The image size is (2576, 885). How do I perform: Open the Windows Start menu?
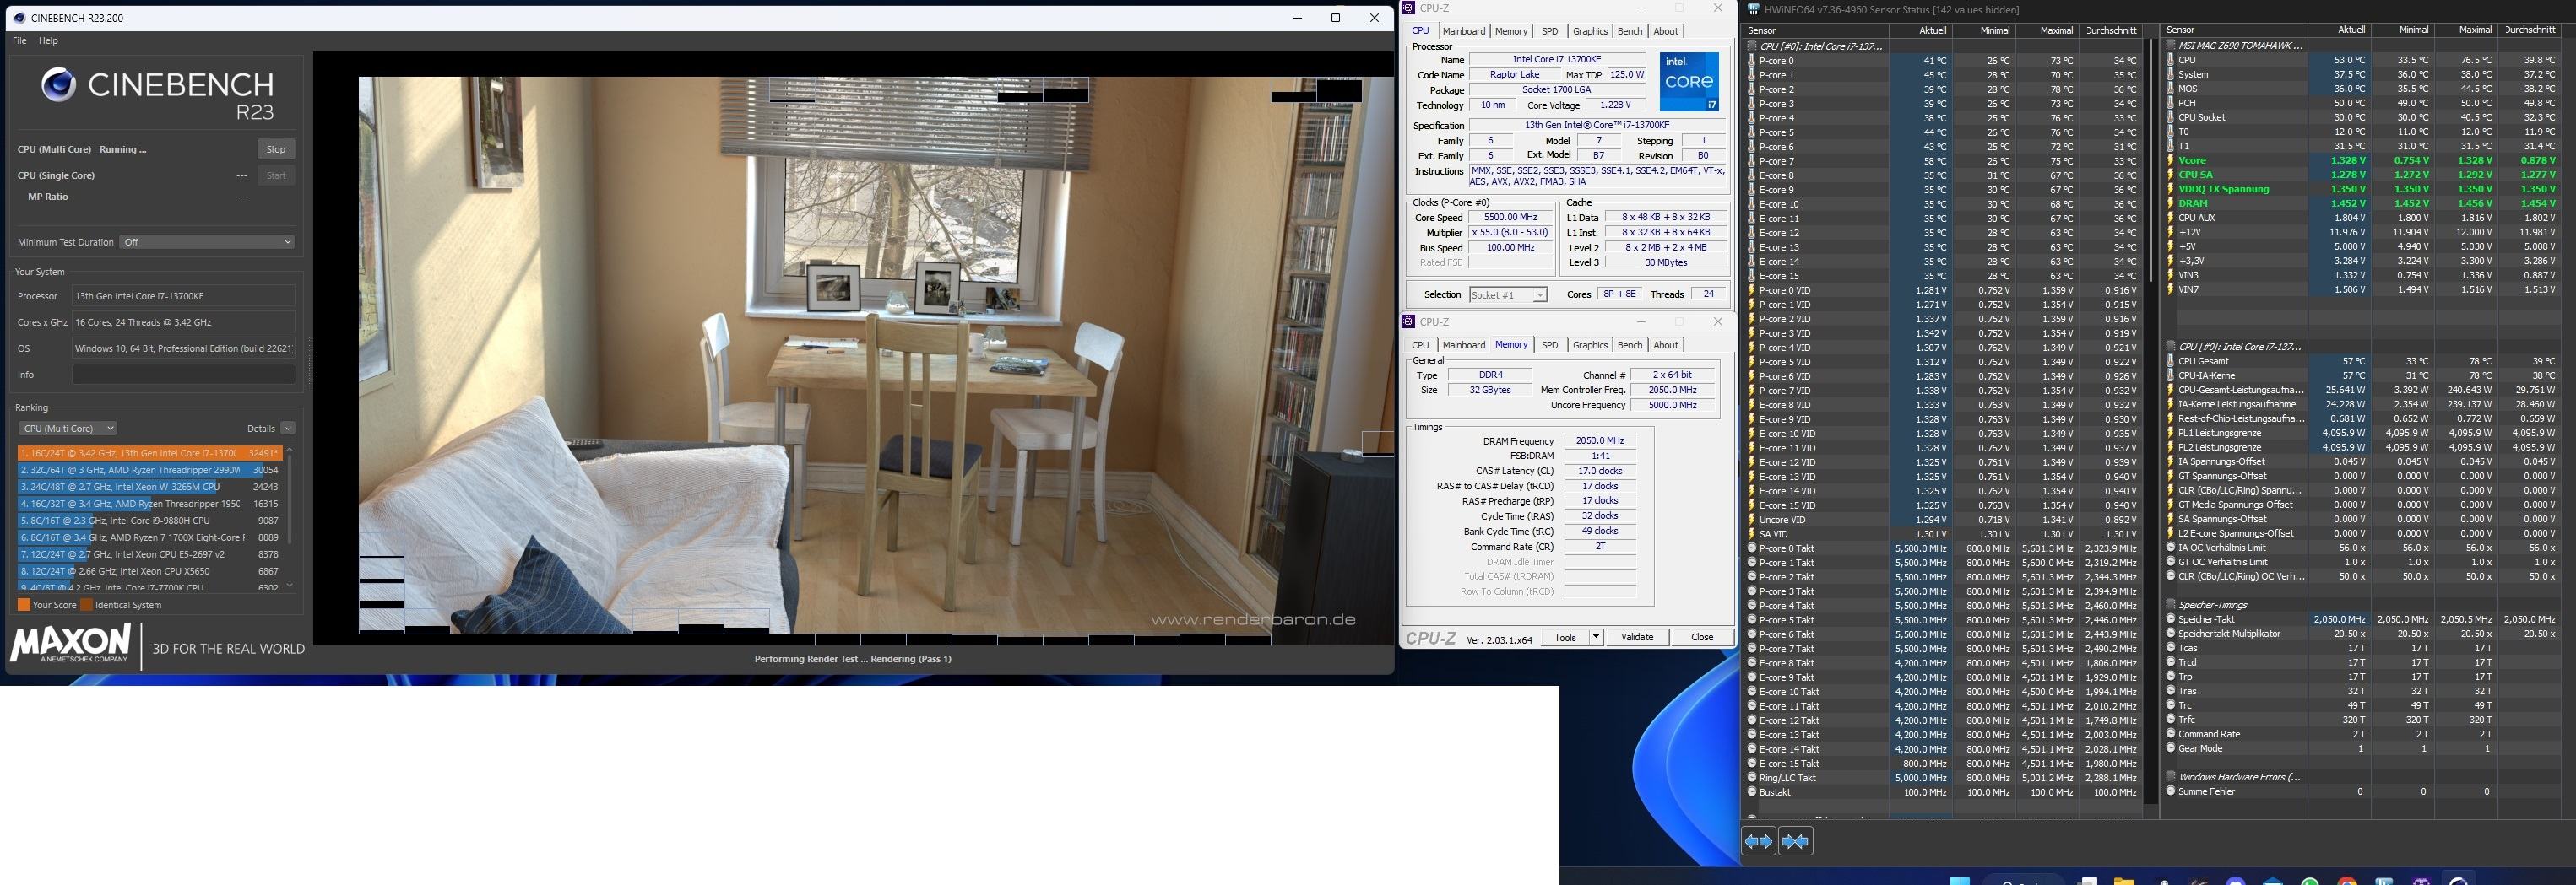tap(1960, 880)
